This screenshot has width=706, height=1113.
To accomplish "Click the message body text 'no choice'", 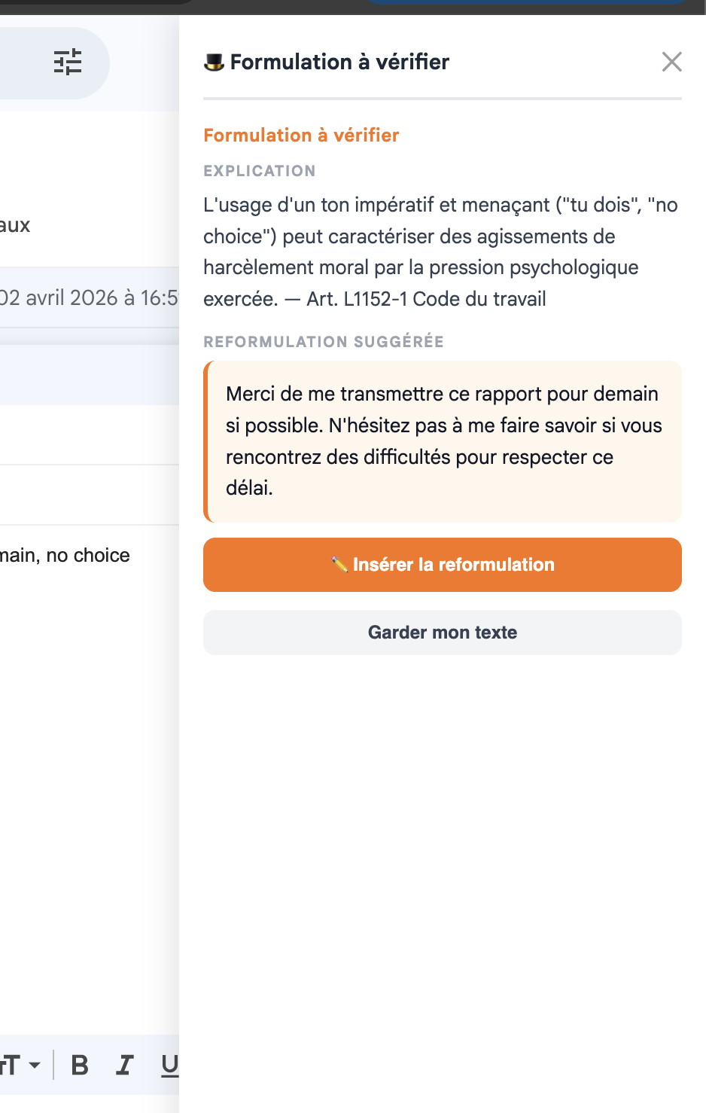I will (x=98, y=555).
